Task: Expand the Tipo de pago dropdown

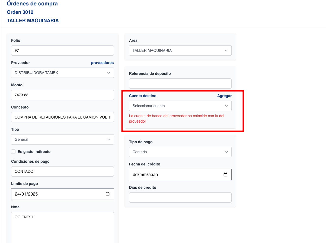Action: point(180,152)
